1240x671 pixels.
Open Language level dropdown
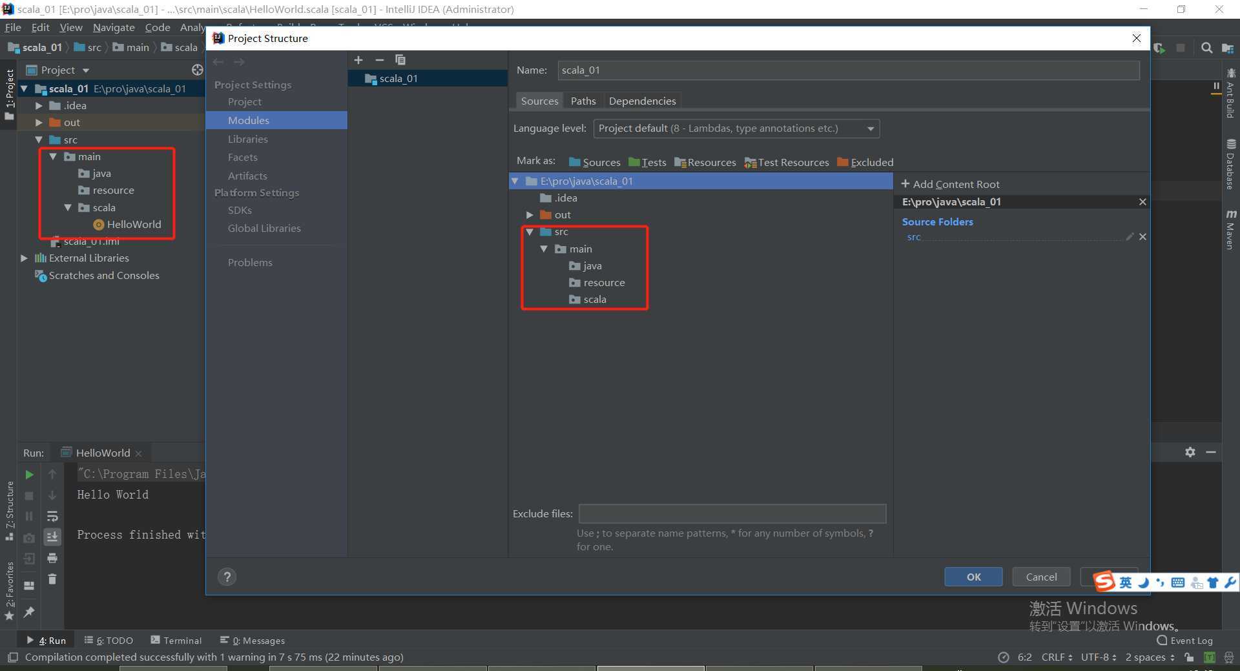tap(736, 129)
